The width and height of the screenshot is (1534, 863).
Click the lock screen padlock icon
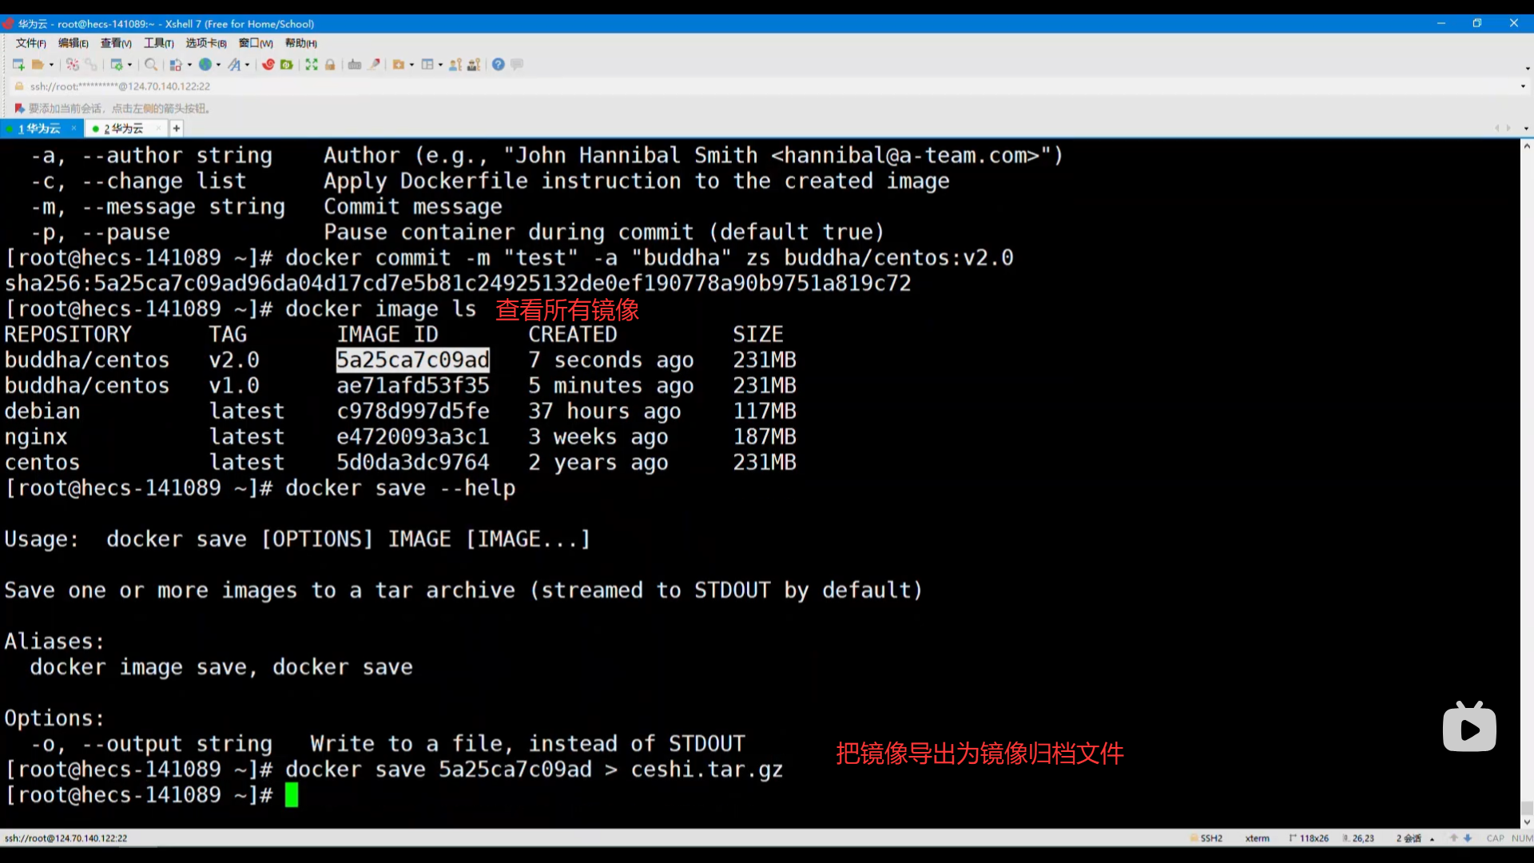330,65
